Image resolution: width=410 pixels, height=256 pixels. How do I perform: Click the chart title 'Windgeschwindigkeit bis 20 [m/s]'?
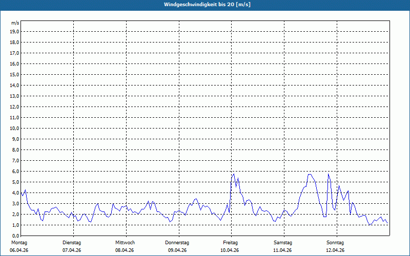(x=207, y=5)
